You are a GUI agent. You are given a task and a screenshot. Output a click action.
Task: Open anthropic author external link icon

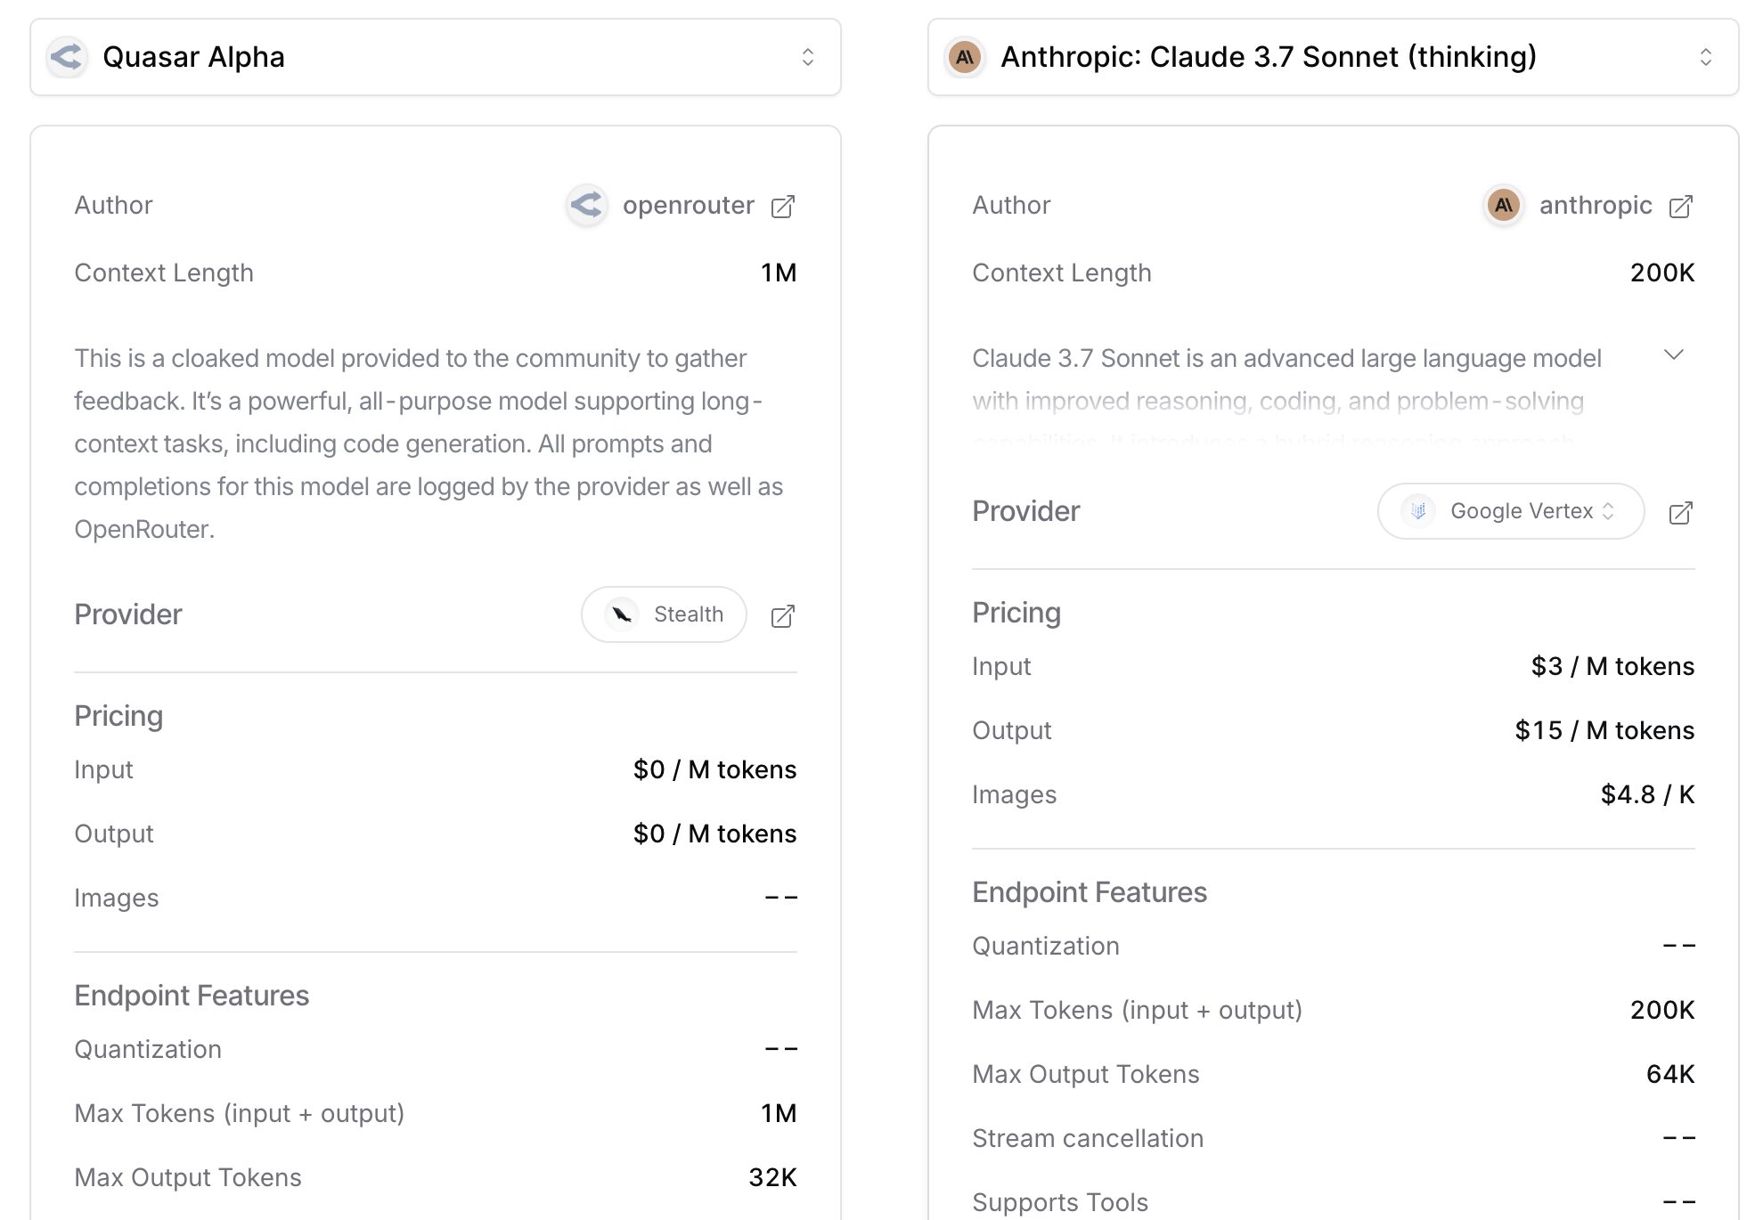(x=1680, y=207)
